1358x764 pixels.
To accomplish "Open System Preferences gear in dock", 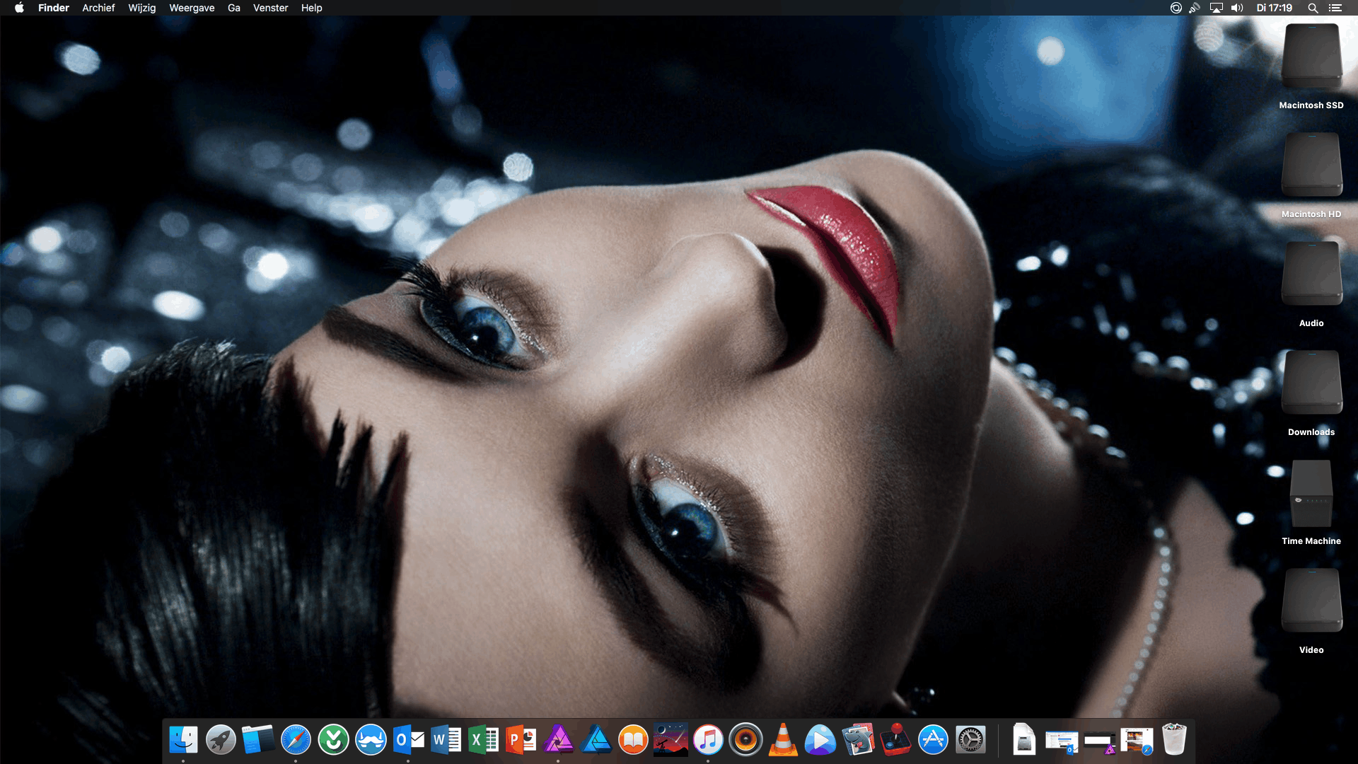I will (x=970, y=741).
